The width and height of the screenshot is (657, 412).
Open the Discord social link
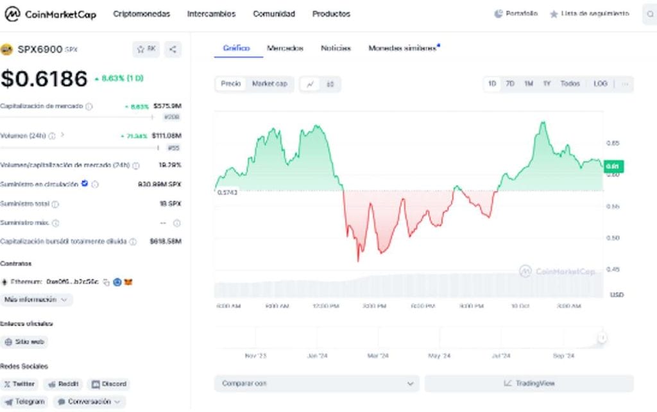pos(109,384)
